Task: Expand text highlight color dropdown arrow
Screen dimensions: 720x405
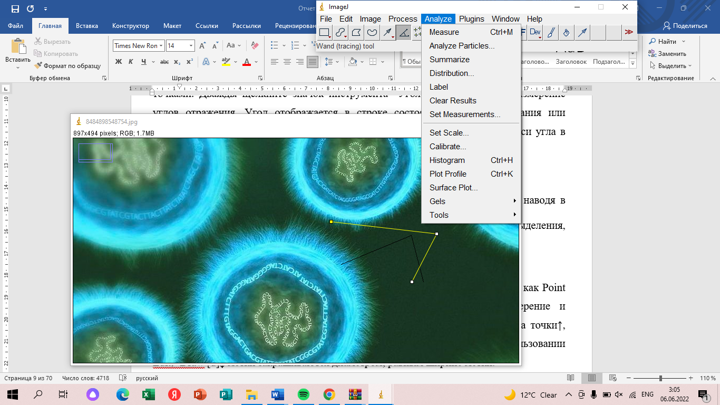Action: click(x=235, y=62)
